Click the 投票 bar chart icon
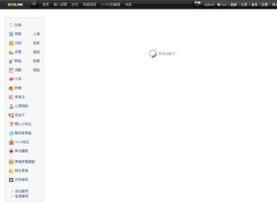Screen dimensions: 277x207 (11, 52)
